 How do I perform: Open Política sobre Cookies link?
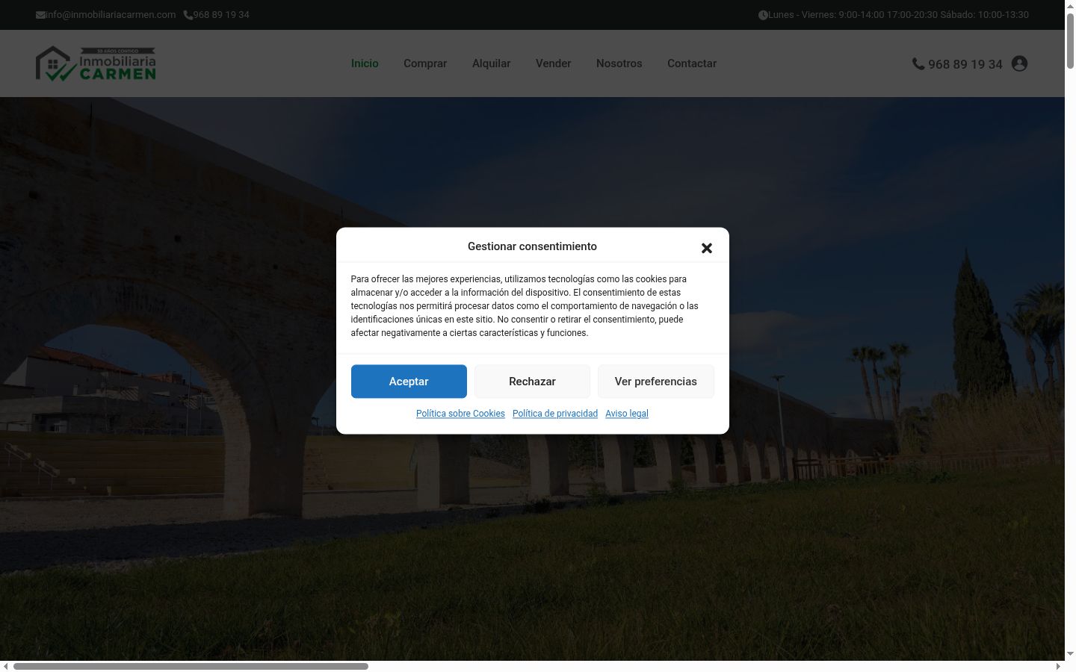pyautogui.click(x=460, y=414)
